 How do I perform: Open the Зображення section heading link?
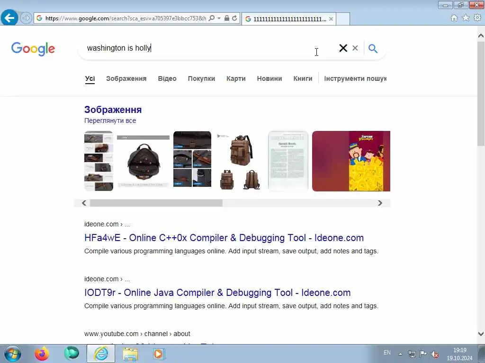tap(113, 110)
